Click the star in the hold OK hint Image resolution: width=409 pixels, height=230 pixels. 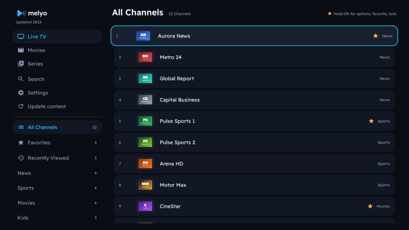pos(330,13)
